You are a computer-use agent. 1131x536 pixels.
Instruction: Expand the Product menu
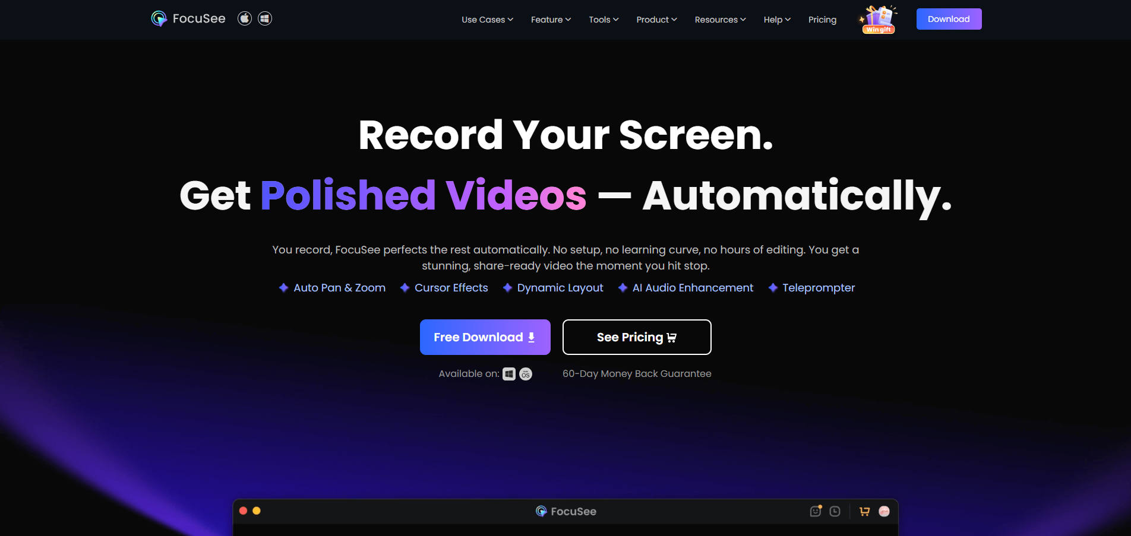656,20
